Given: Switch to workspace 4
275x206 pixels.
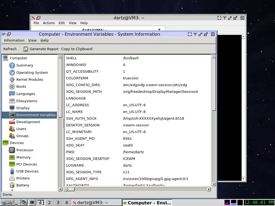Looking at the screenshot, I should [67, 203].
